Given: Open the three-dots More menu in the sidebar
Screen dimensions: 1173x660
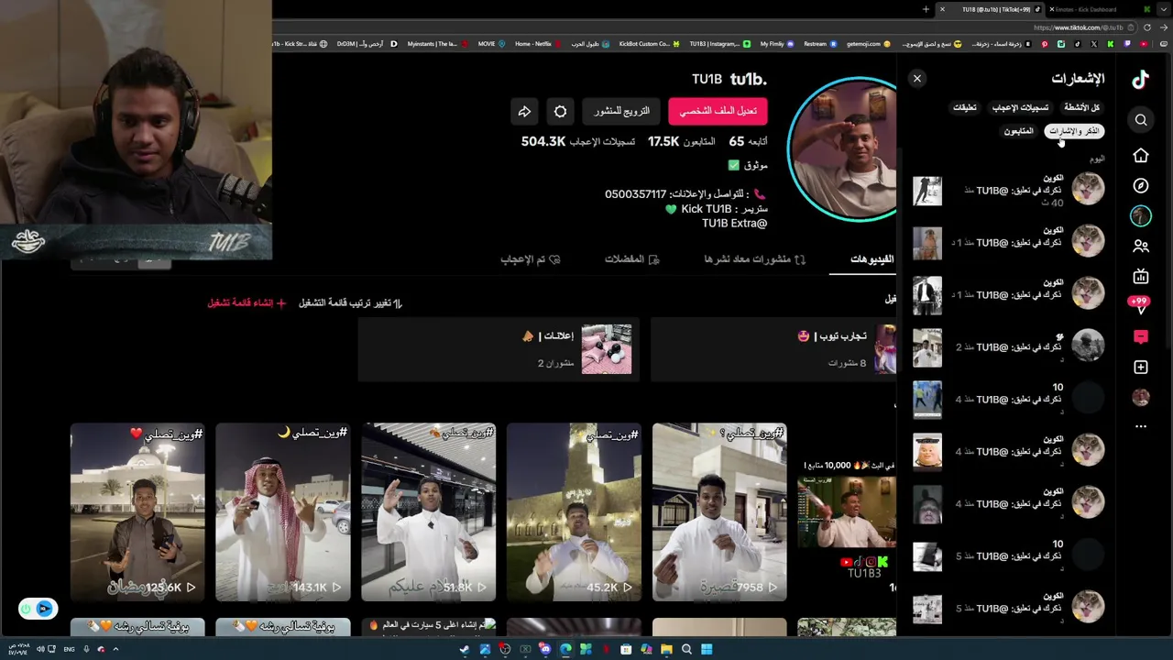Looking at the screenshot, I should click(x=1141, y=426).
